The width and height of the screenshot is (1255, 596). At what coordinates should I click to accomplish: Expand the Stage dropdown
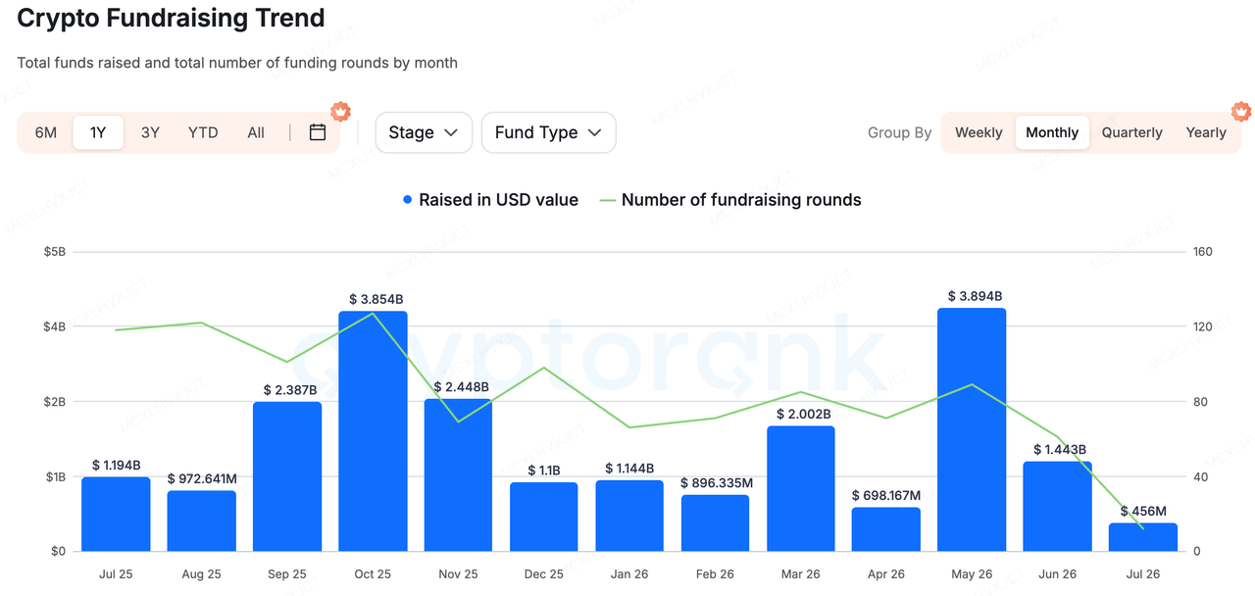click(424, 132)
